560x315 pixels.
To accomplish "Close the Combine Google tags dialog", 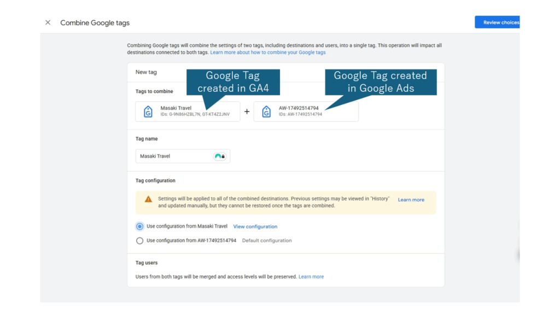I will coord(48,22).
